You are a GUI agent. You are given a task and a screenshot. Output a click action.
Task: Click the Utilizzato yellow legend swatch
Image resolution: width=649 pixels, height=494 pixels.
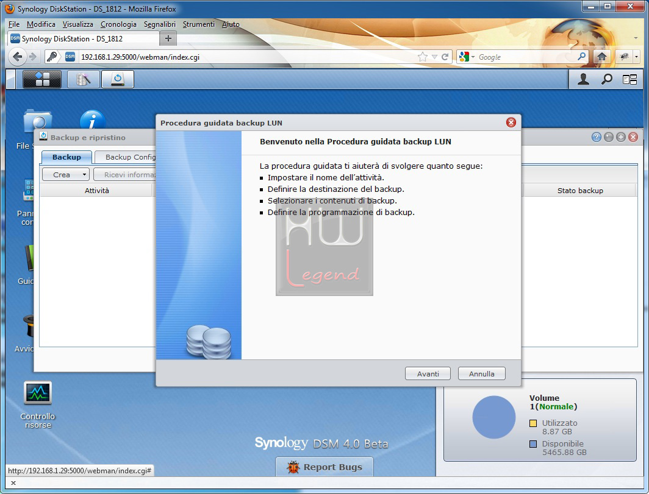point(533,423)
